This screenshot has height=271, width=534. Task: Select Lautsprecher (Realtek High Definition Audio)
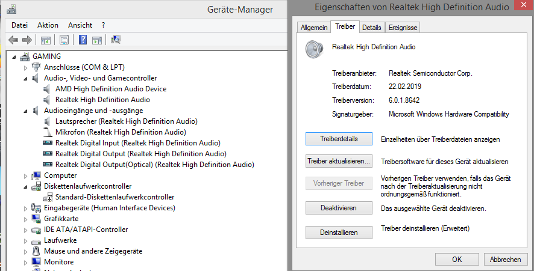click(x=126, y=121)
